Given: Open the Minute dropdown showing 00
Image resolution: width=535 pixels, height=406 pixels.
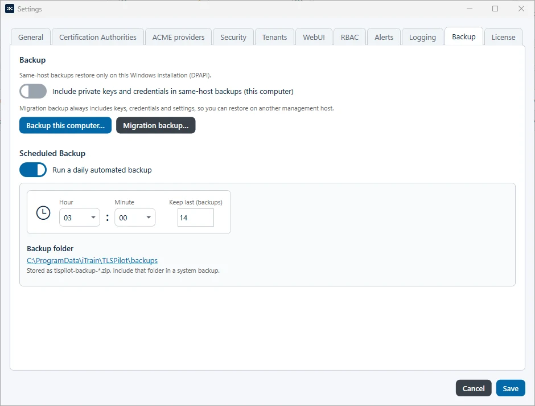Looking at the screenshot, I should pos(135,218).
